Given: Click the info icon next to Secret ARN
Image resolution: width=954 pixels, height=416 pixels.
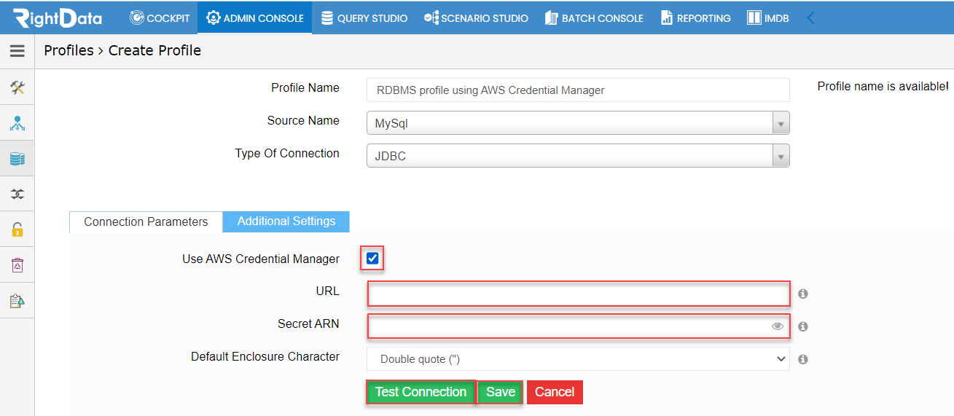Looking at the screenshot, I should point(802,326).
